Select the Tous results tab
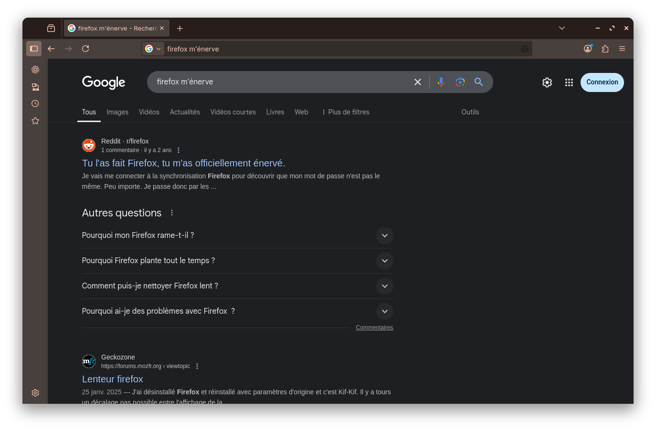The image size is (656, 431). 89,112
